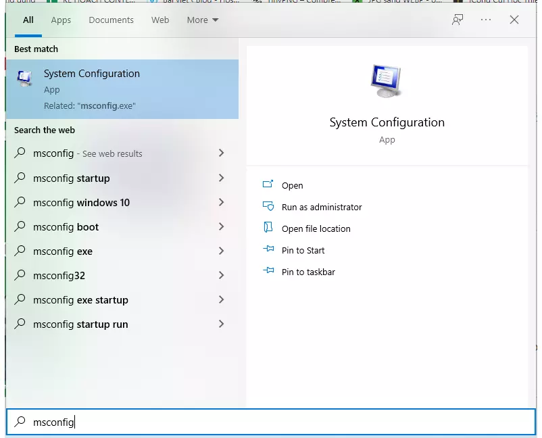Expand arrow for msconfig startup
The height and width of the screenshot is (438, 542).
pyautogui.click(x=221, y=178)
